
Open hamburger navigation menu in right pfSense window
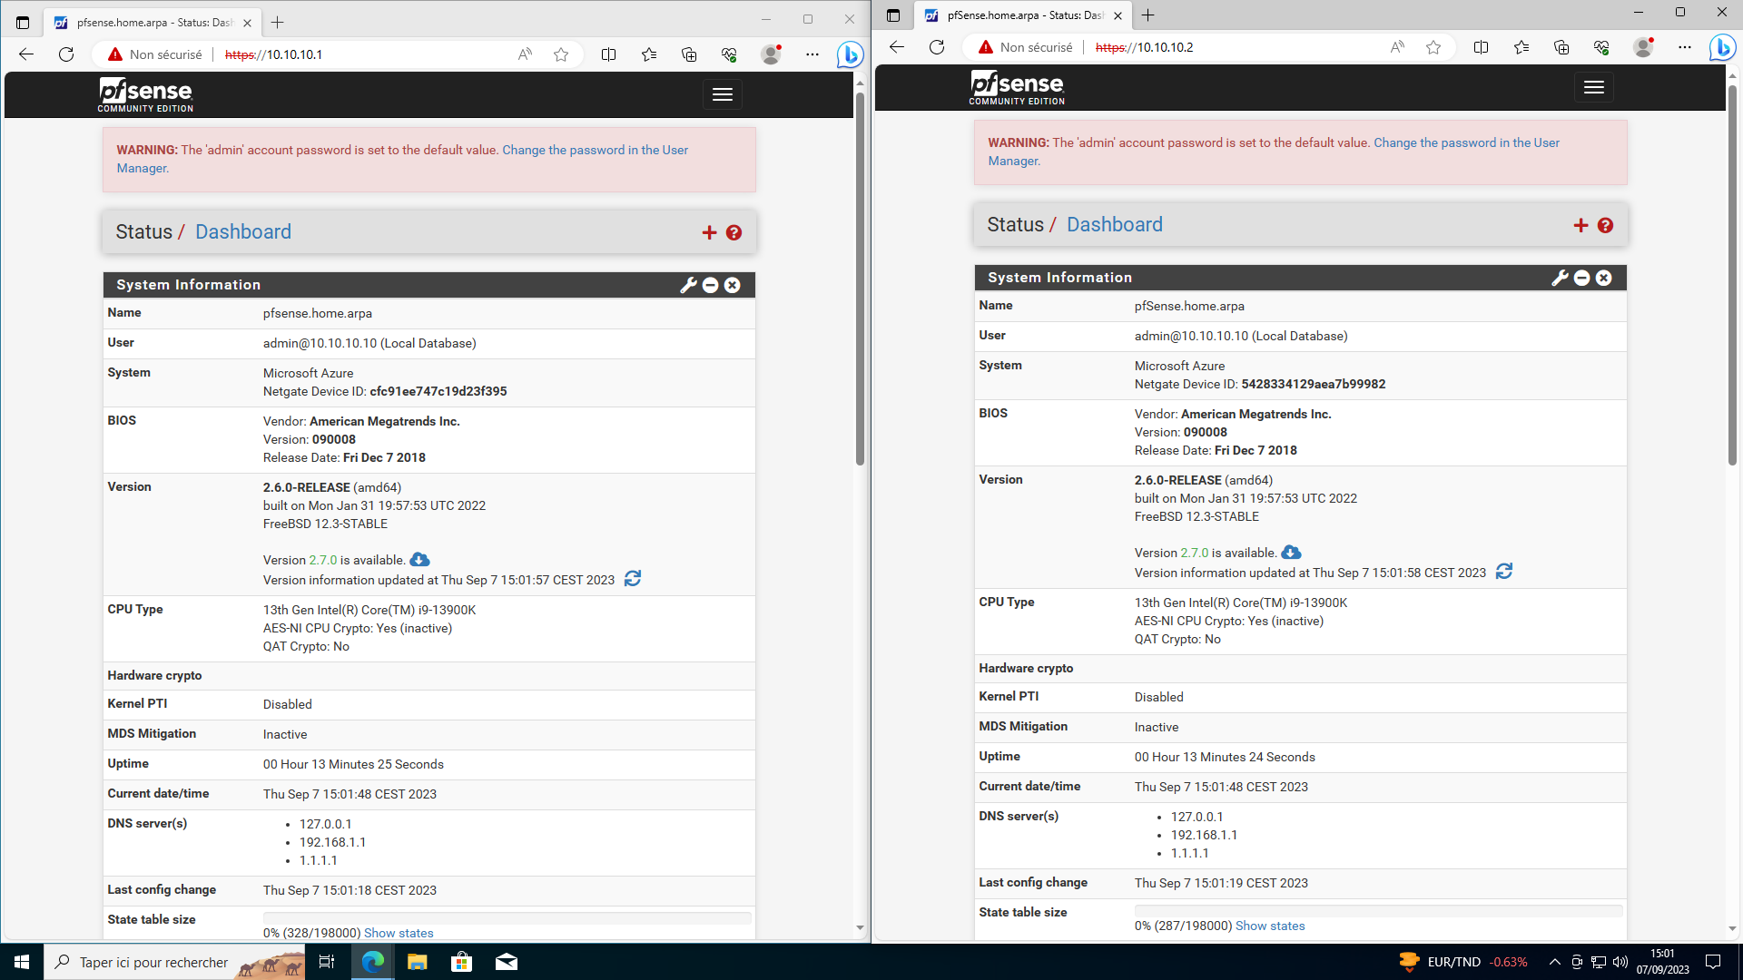tap(1594, 87)
